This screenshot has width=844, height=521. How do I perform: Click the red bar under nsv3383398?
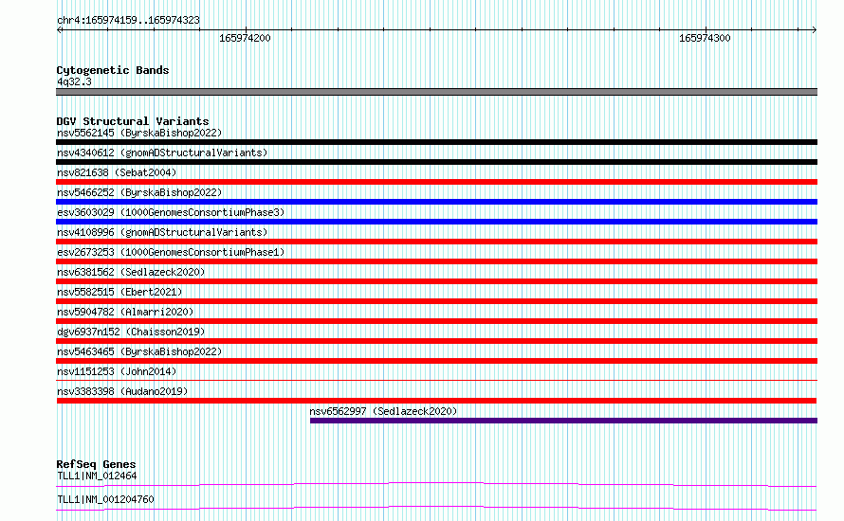coord(436,401)
